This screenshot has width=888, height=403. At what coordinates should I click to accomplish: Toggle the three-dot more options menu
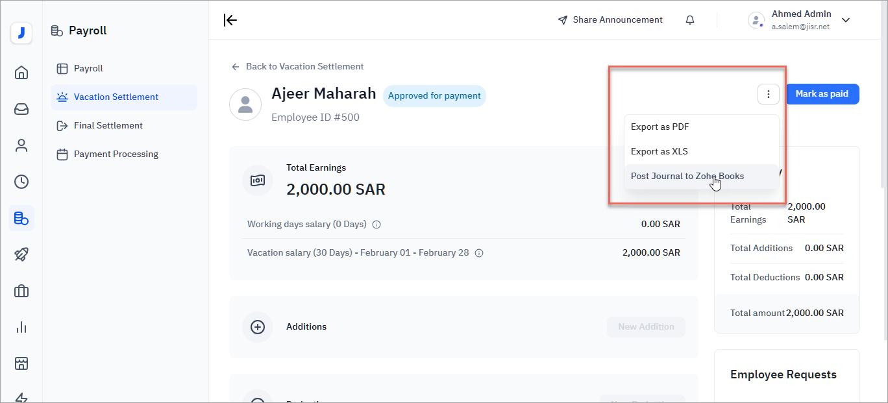768,94
